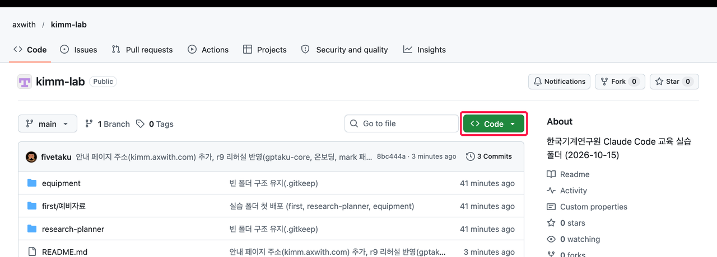Image resolution: width=717 pixels, height=257 pixels.
Task: Click the equipment folder icon
Action: (32, 183)
